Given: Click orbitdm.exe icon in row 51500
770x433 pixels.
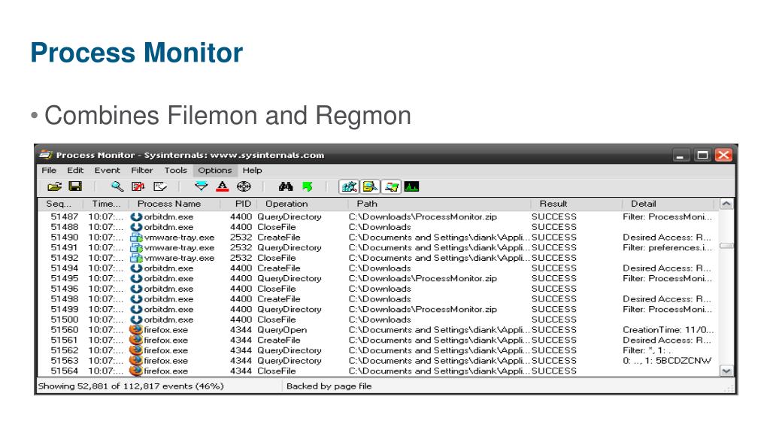Looking at the screenshot, I should pos(136,319).
